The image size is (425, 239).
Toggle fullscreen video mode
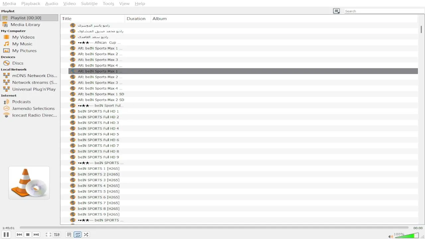pyautogui.click(x=48, y=234)
